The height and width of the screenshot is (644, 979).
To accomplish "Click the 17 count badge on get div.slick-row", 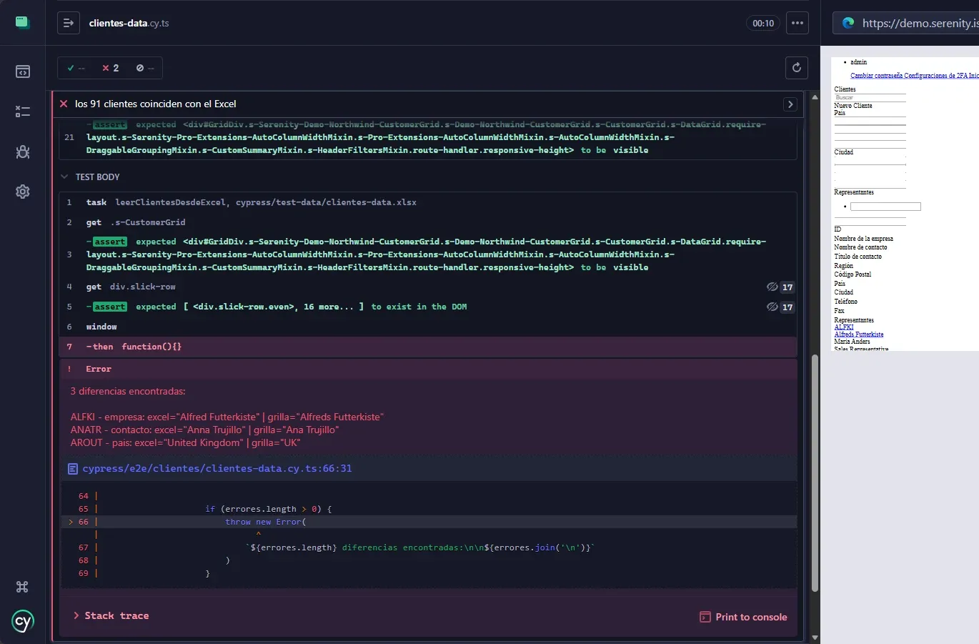I will tap(787, 287).
